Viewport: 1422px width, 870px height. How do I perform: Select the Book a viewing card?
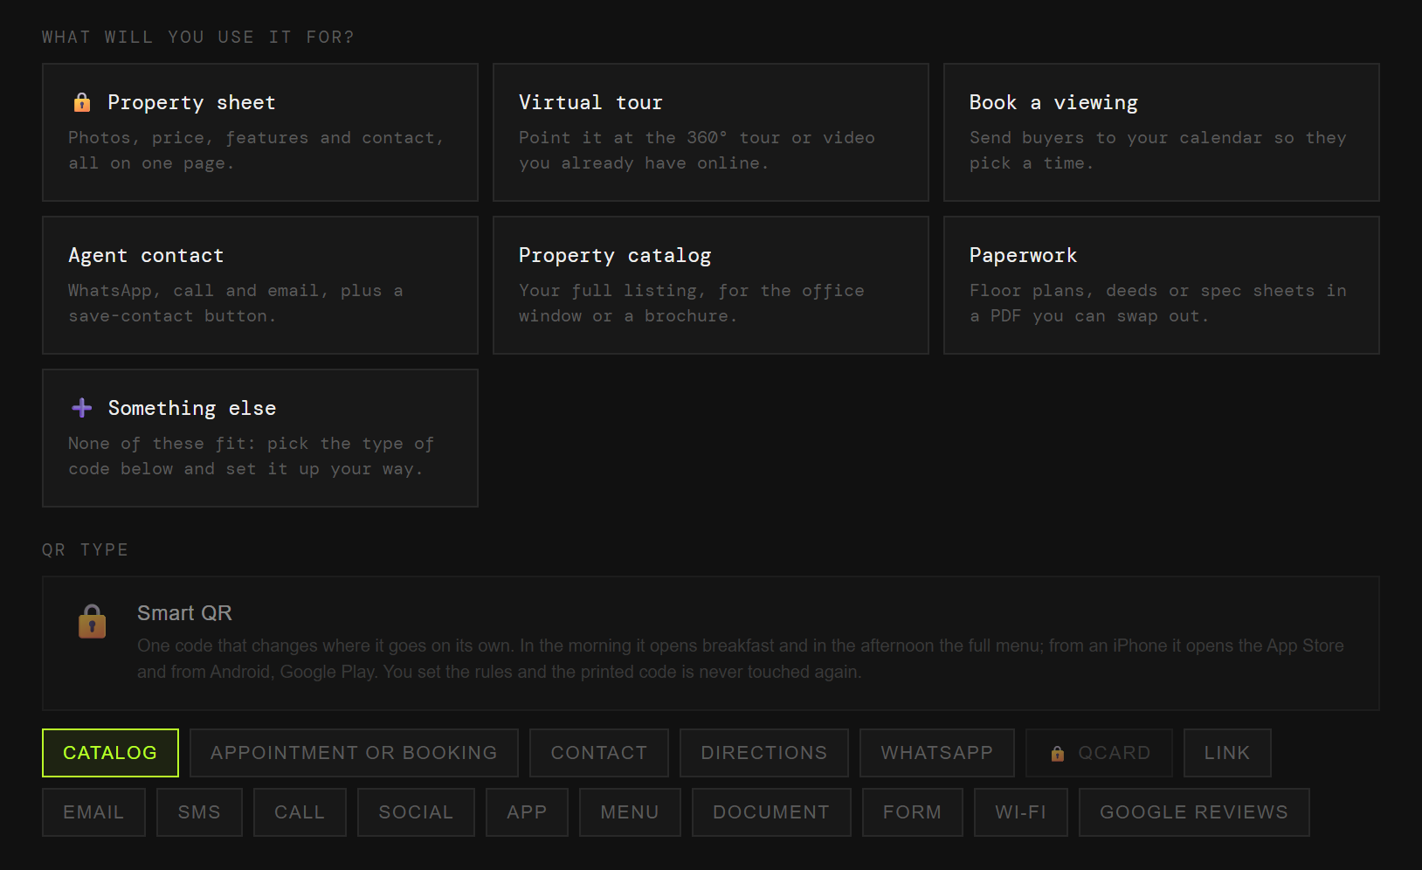tap(1162, 132)
